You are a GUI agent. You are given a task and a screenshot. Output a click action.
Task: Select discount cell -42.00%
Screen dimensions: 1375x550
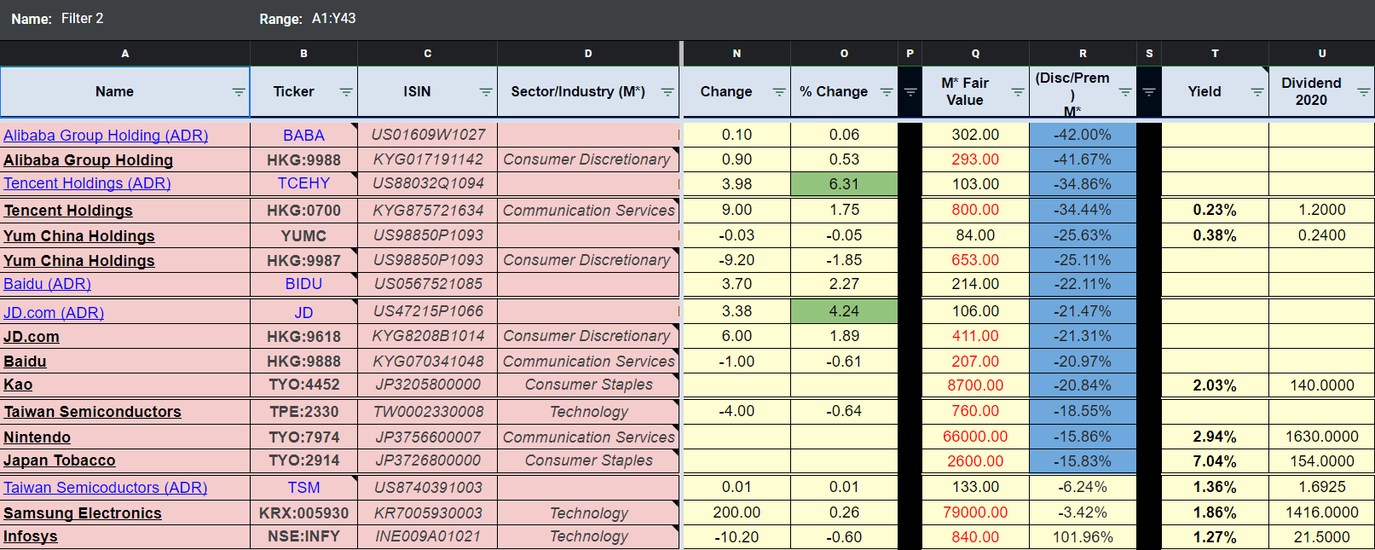(1083, 135)
